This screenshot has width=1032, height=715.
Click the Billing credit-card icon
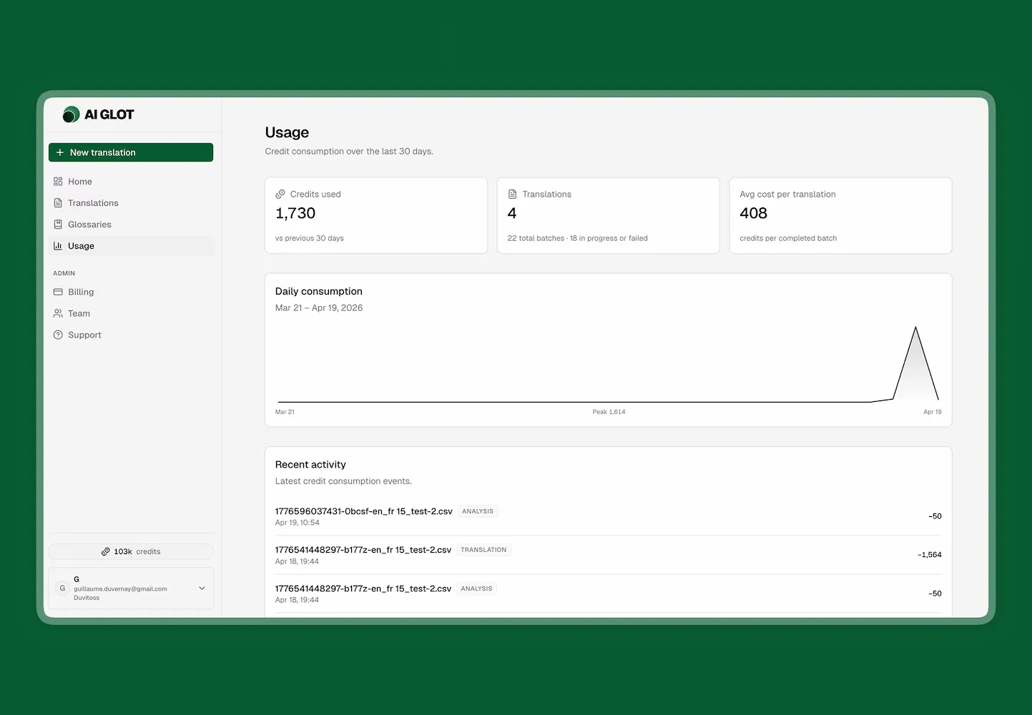pyautogui.click(x=58, y=292)
